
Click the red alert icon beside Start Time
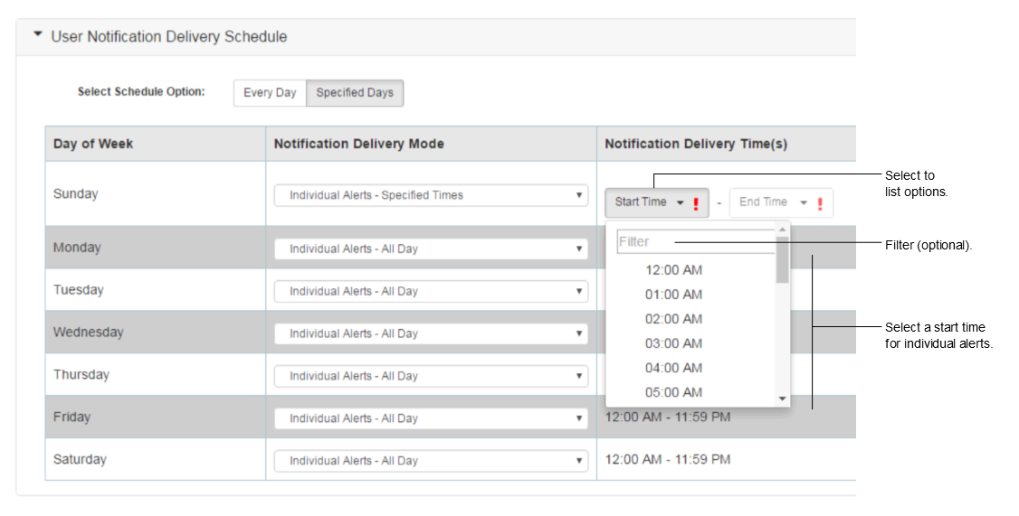(x=696, y=204)
